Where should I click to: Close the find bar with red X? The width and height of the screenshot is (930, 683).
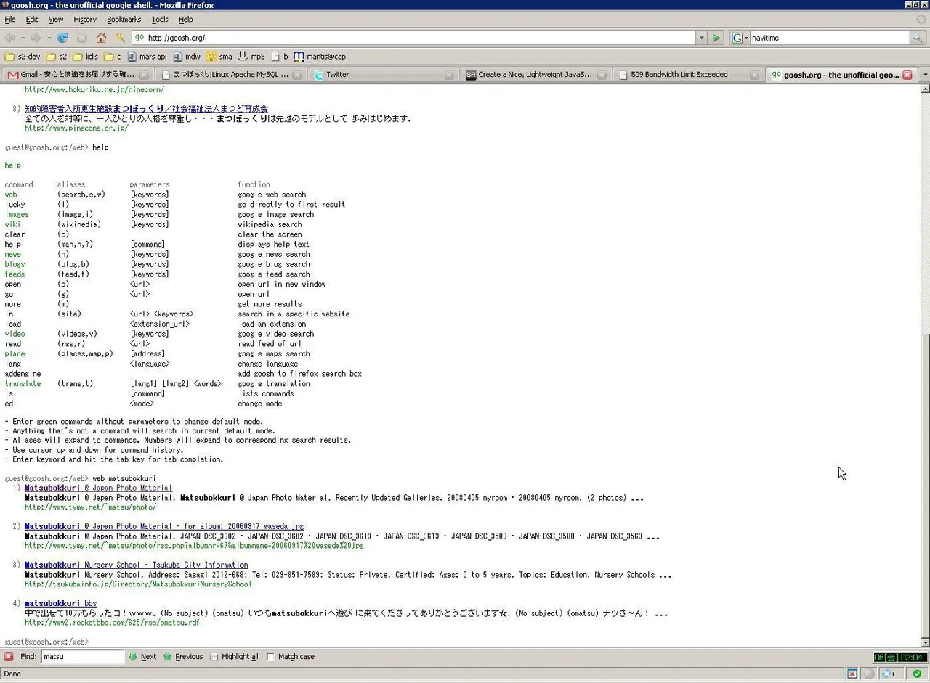9,656
